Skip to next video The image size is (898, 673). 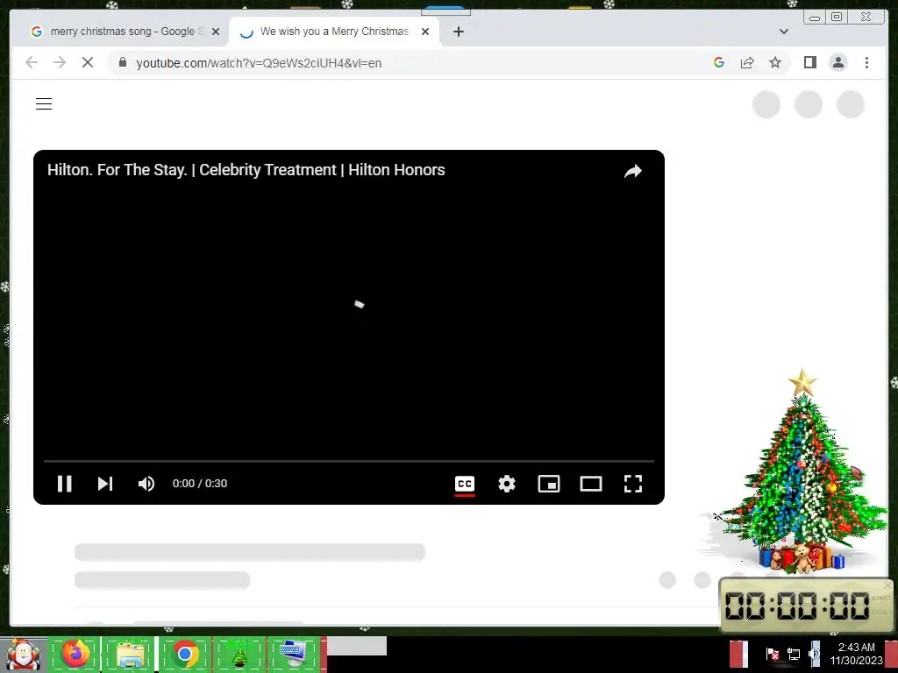coord(105,484)
